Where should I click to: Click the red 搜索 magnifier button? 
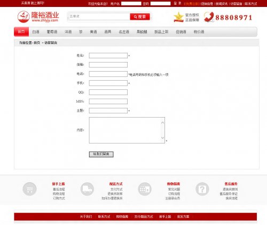(x=140, y=17)
